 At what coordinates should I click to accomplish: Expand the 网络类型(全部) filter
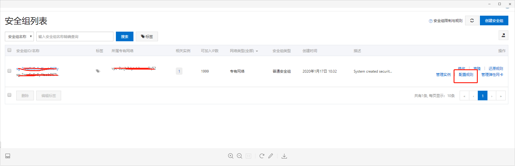coord(244,51)
